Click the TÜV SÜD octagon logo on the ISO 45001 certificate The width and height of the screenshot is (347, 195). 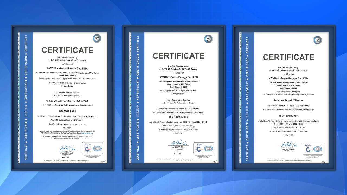click(x=317, y=40)
